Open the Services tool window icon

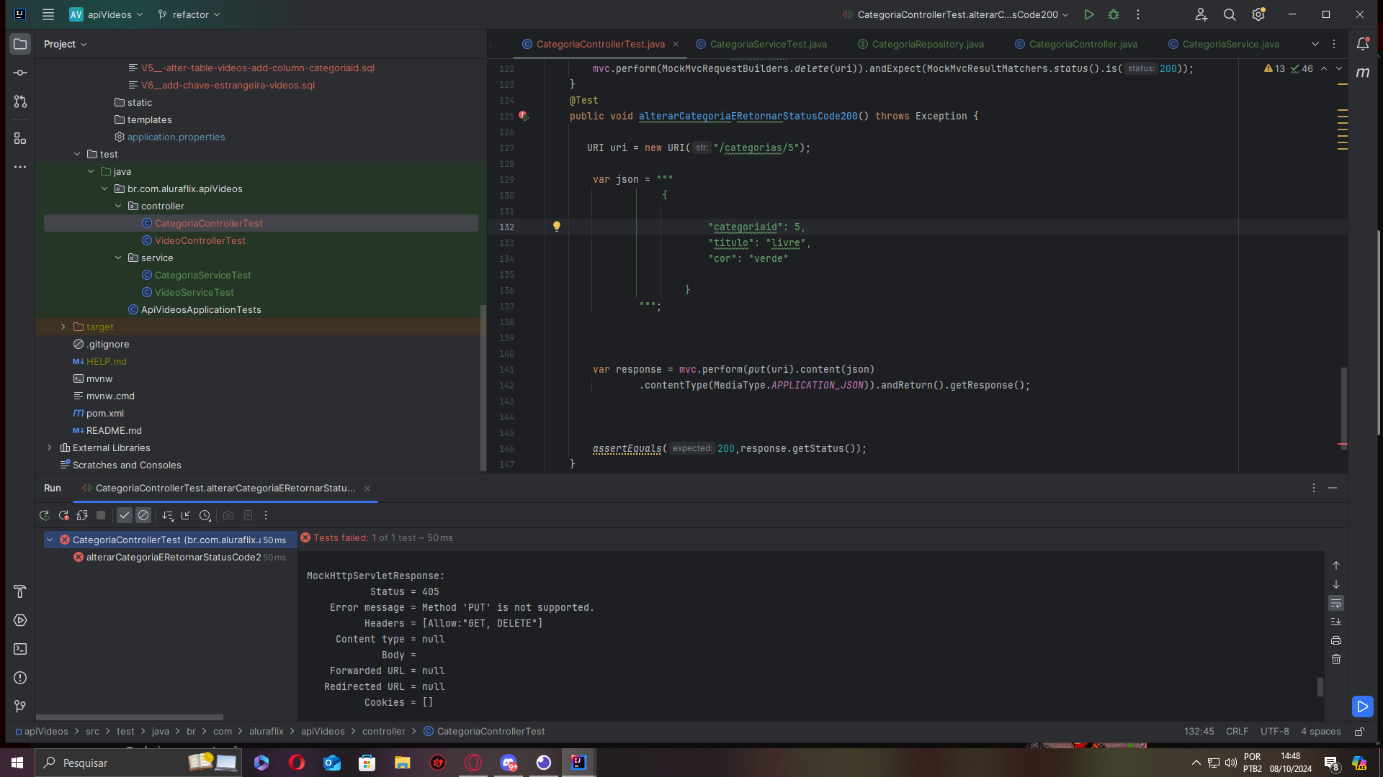[20, 620]
